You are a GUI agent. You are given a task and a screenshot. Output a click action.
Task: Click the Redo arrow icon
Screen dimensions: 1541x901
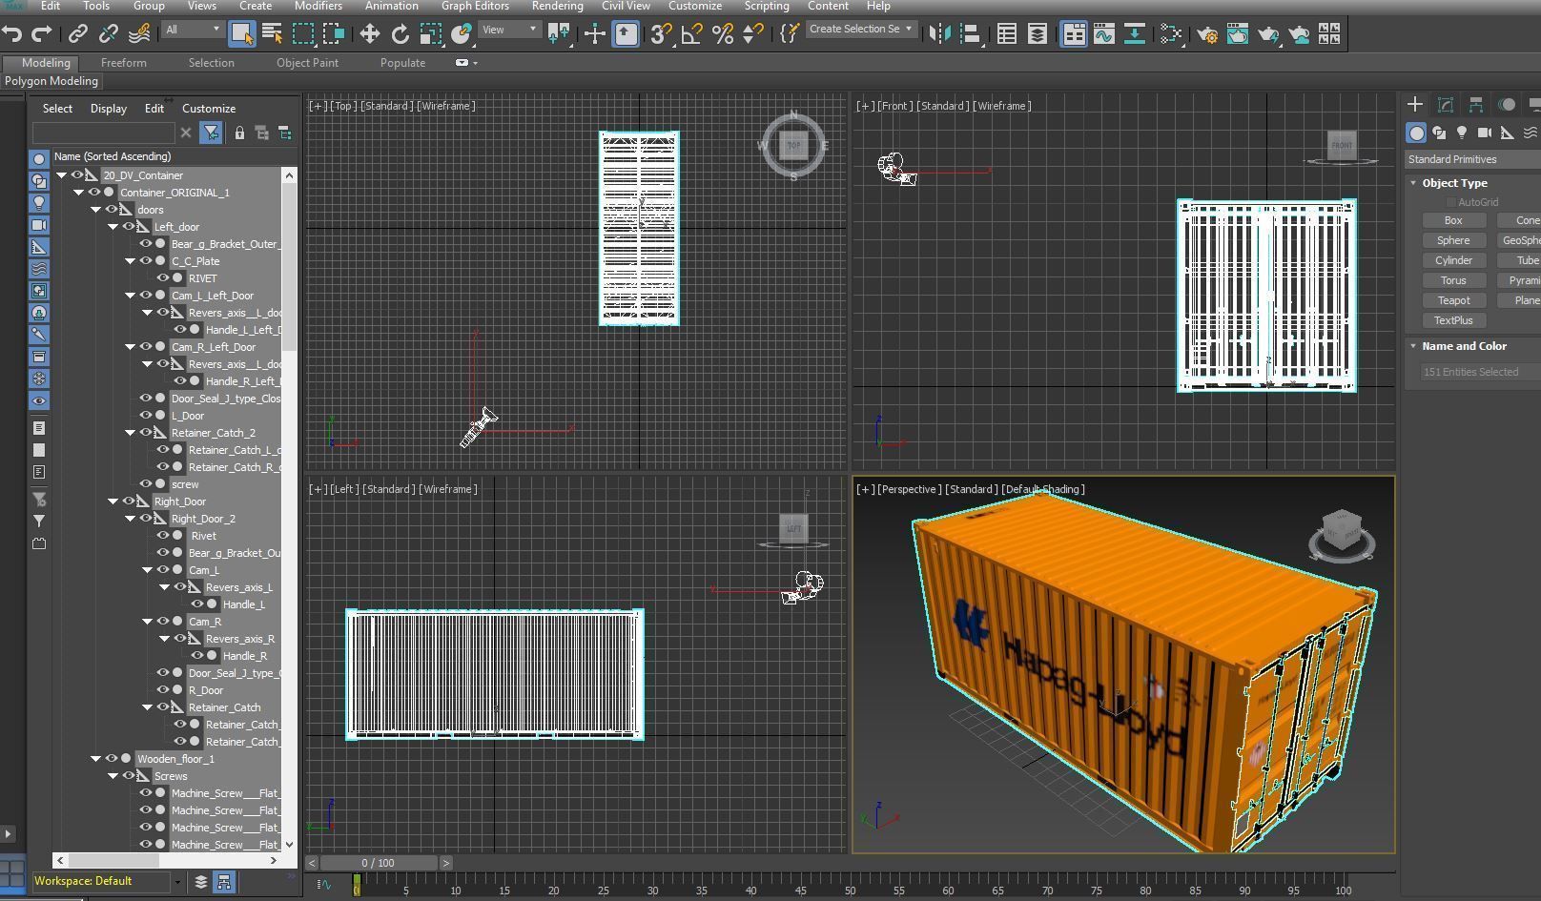tap(41, 34)
